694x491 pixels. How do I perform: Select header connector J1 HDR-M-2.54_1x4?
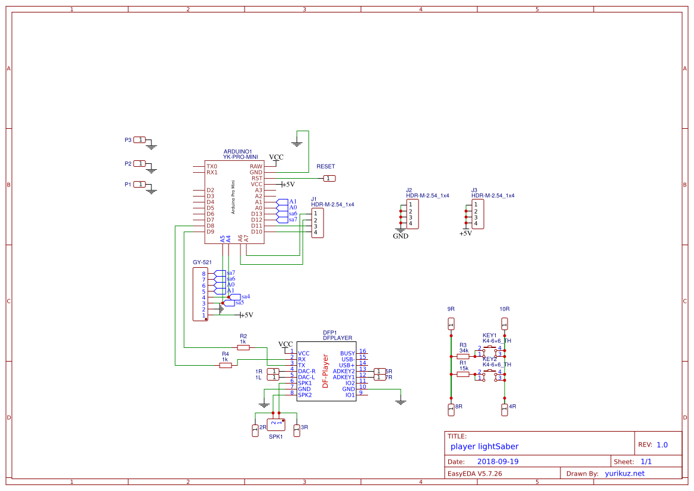(x=316, y=223)
